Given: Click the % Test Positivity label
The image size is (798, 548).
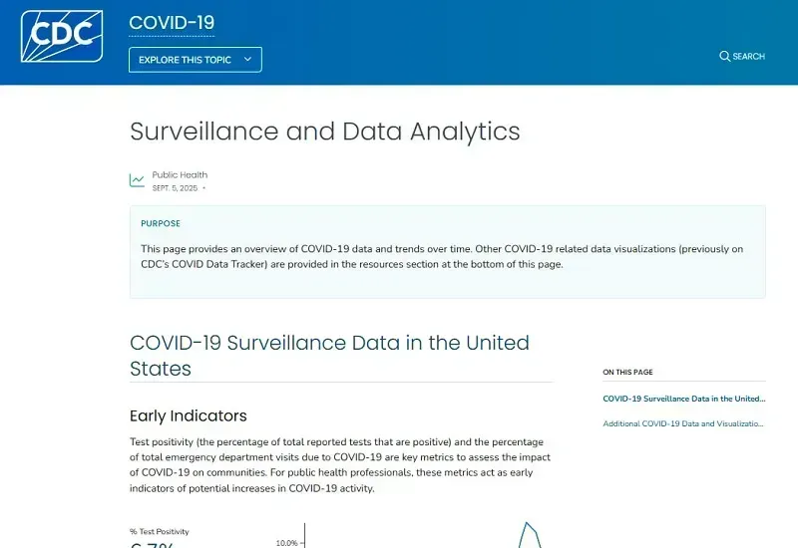Looking at the screenshot, I should (x=159, y=532).
